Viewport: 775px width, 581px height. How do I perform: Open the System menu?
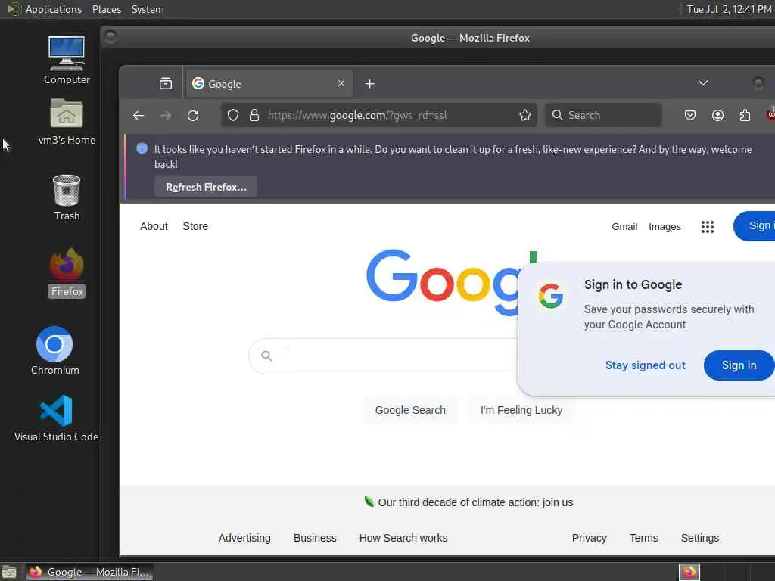click(148, 9)
